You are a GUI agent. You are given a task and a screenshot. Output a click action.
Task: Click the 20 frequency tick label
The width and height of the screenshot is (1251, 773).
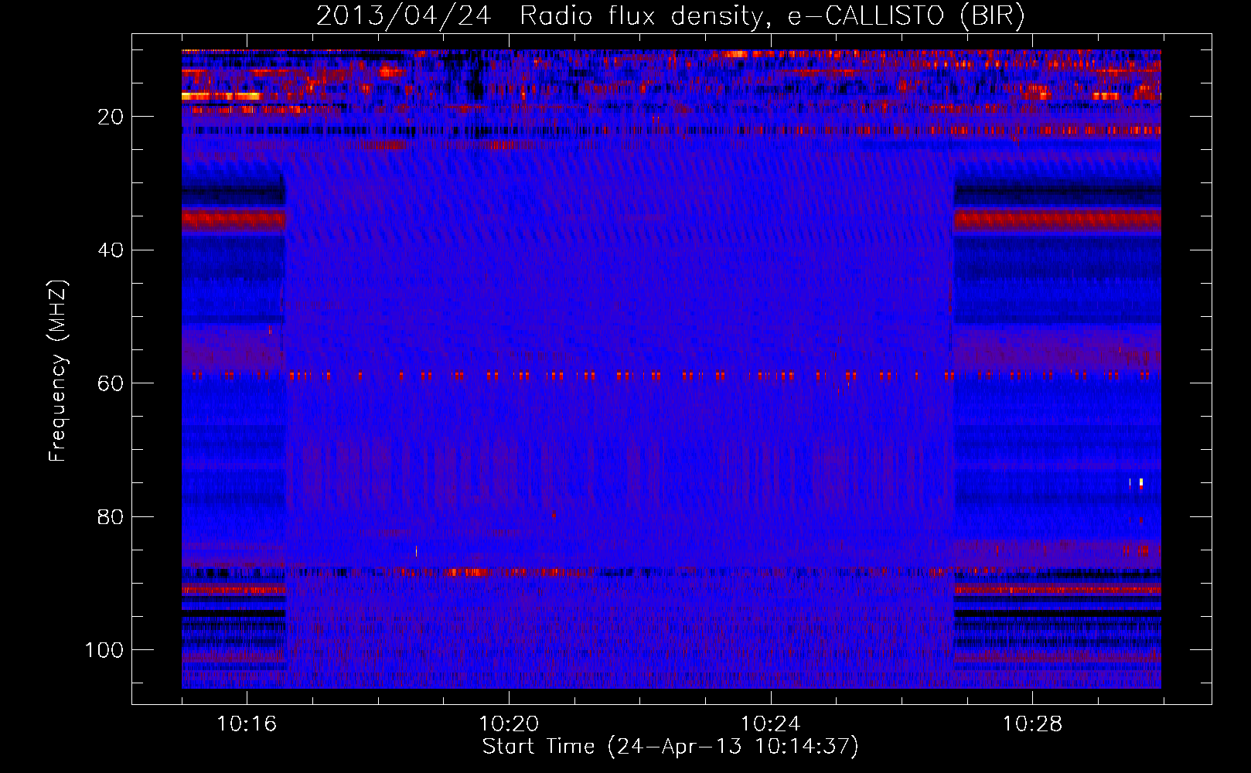[x=111, y=117]
